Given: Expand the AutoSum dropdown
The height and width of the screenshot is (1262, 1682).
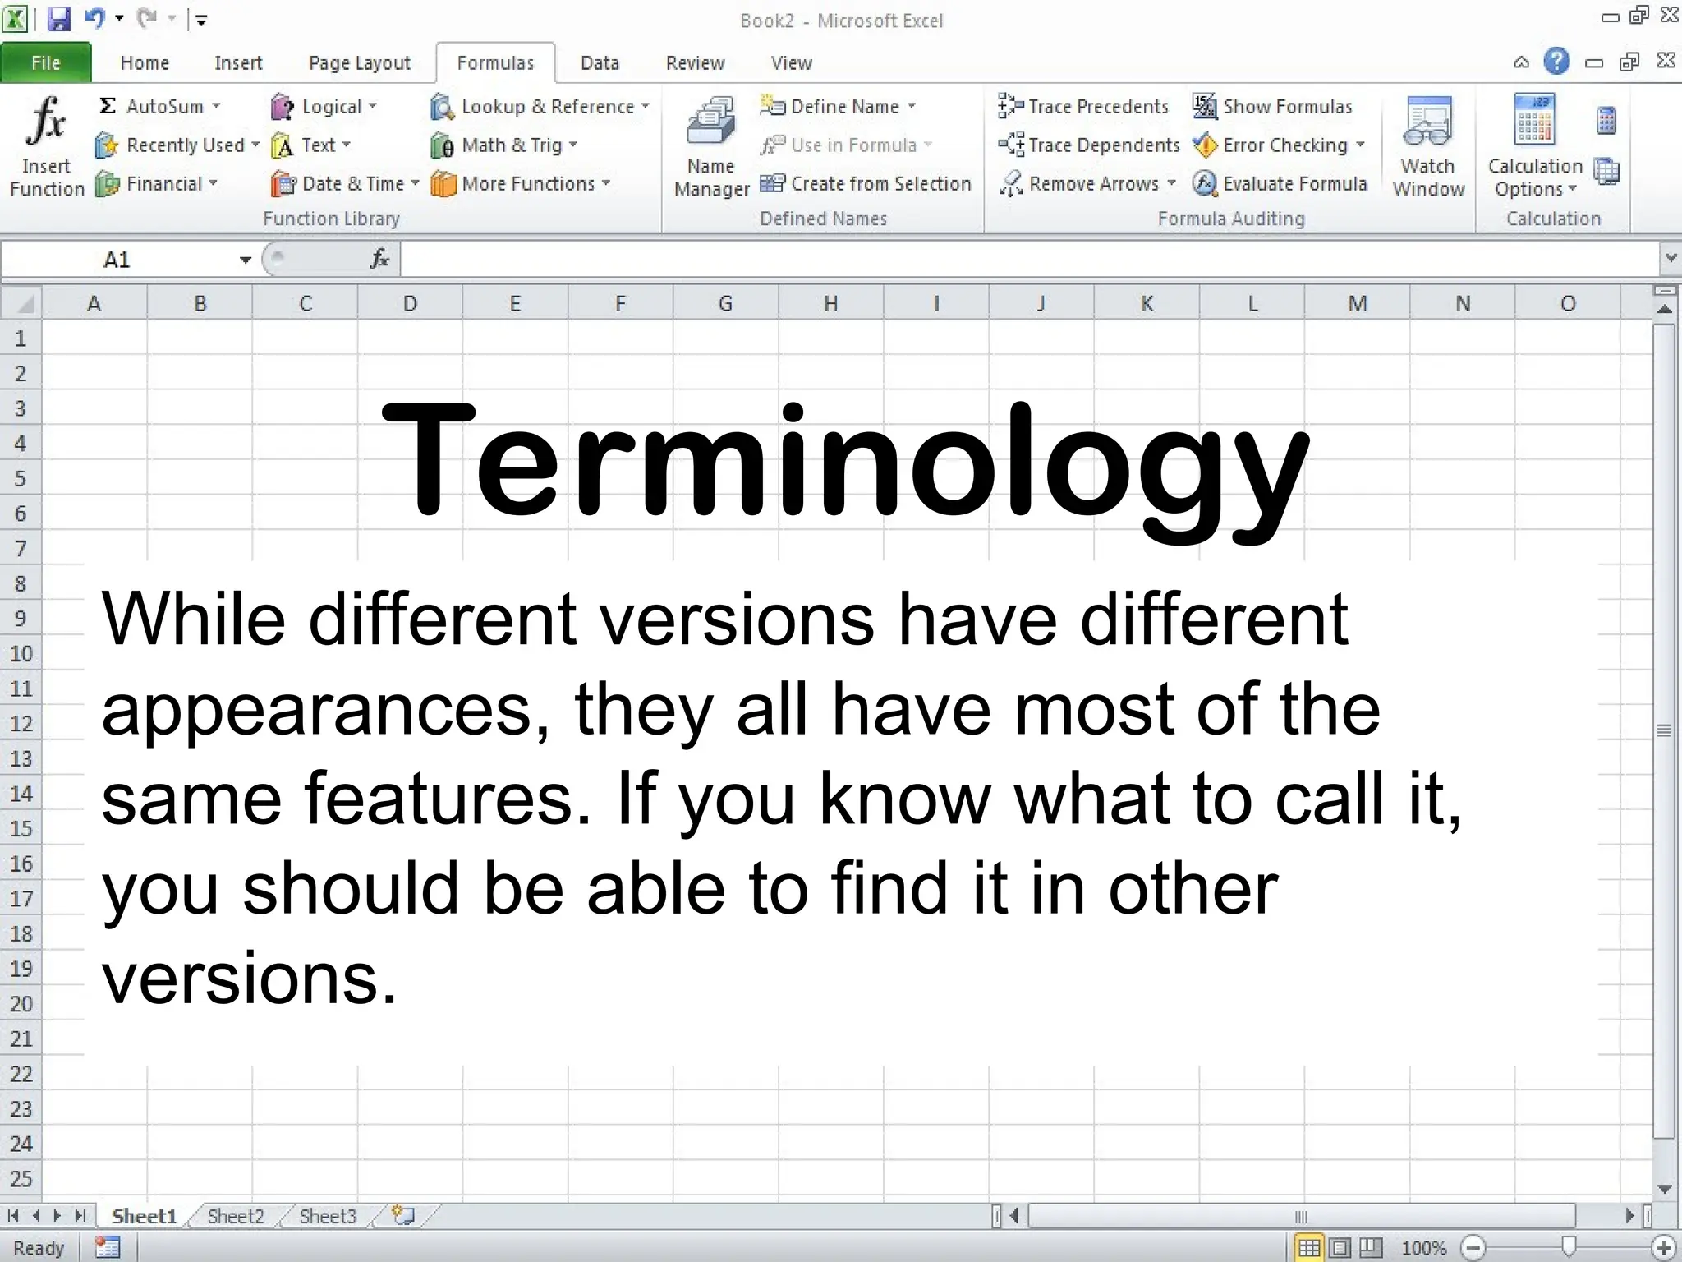Looking at the screenshot, I should (x=217, y=107).
